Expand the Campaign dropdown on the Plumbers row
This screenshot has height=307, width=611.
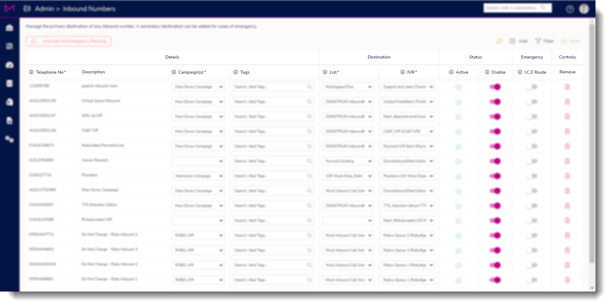coord(198,176)
